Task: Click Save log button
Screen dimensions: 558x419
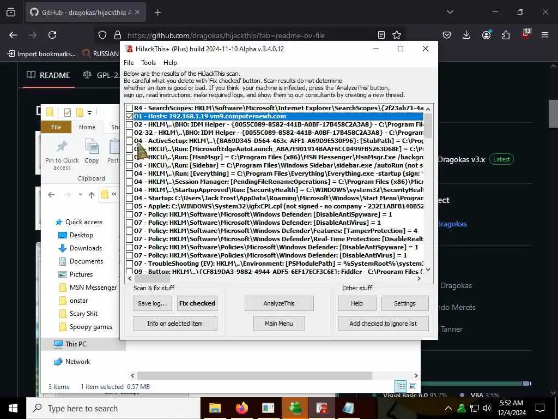Action: click(x=153, y=303)
